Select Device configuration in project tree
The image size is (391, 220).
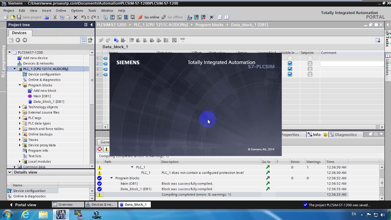[x=44, y=74]
